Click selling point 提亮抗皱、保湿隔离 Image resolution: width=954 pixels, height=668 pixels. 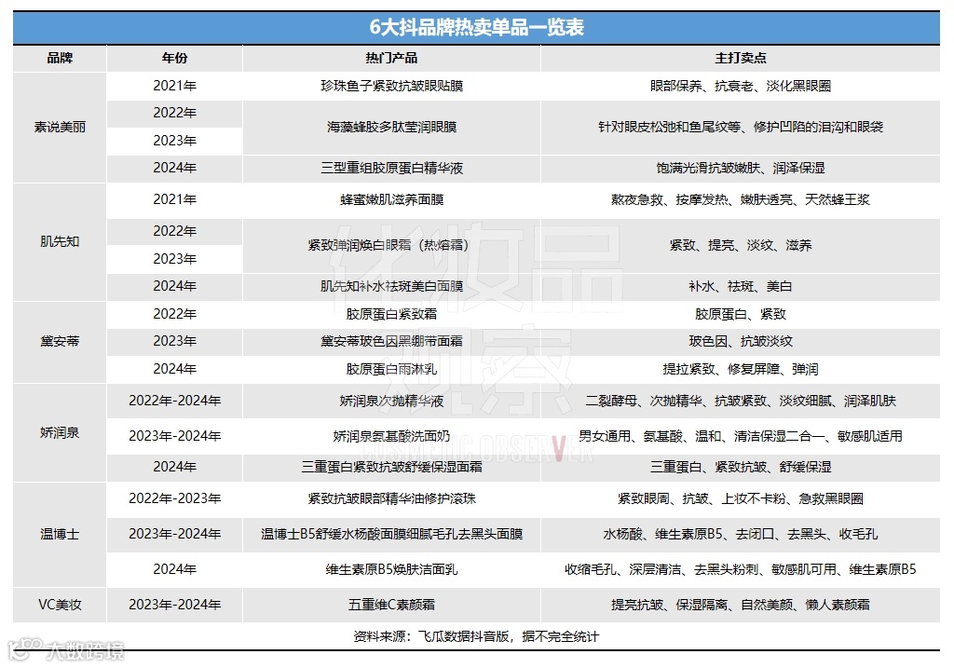pos(669,605)
